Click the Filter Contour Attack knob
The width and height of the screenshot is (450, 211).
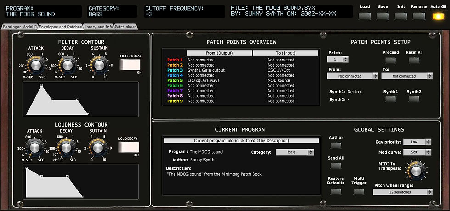(36, 65)
